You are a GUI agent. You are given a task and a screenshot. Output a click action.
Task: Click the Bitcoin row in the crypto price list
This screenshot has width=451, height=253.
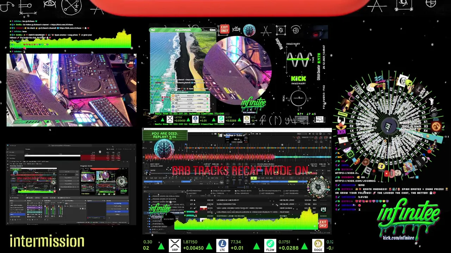[x=190, y=96]
